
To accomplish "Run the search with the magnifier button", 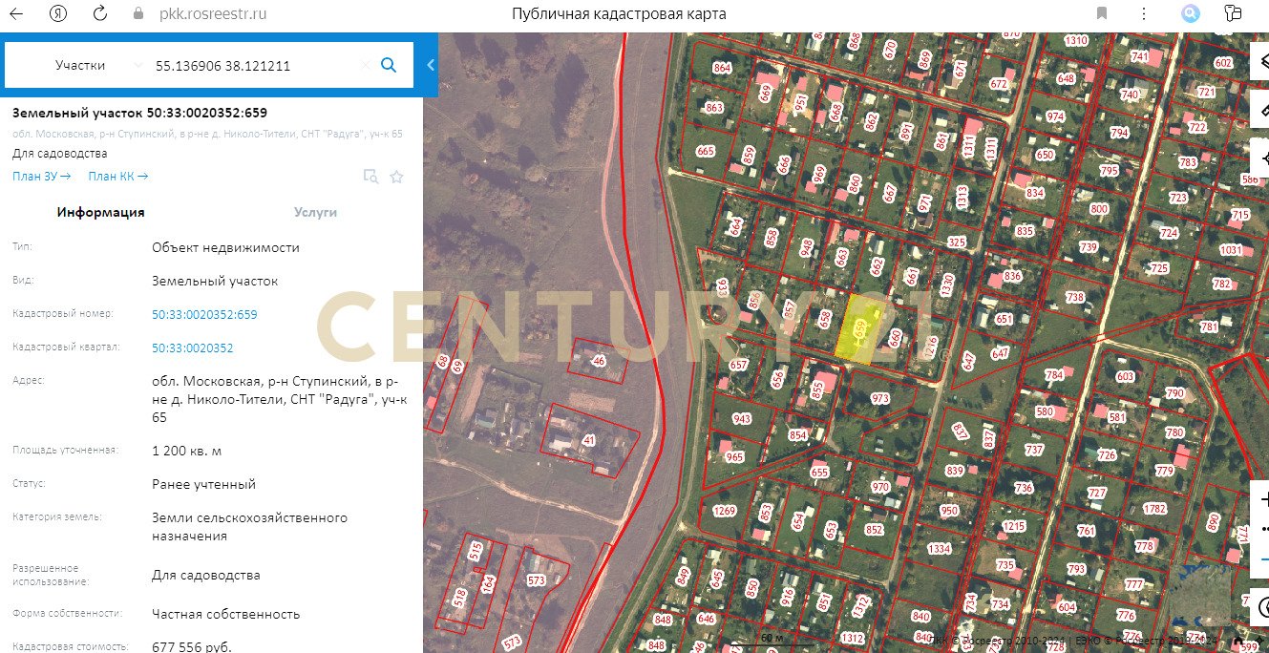I will [389, 65].
